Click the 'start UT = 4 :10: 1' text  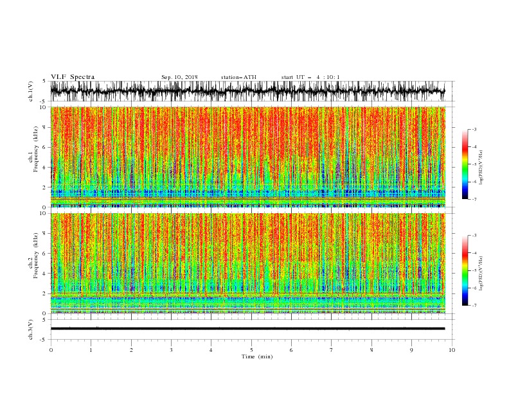coord(310,77)
